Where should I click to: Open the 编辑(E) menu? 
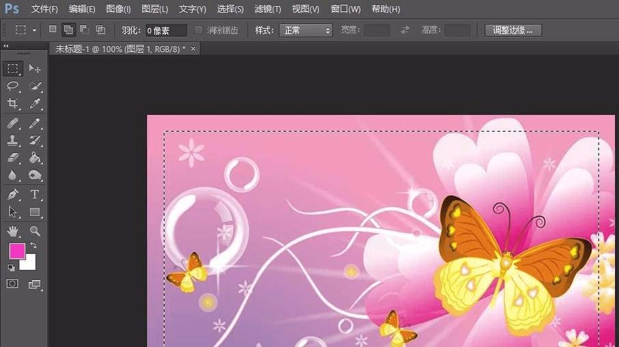pos(82,9)
